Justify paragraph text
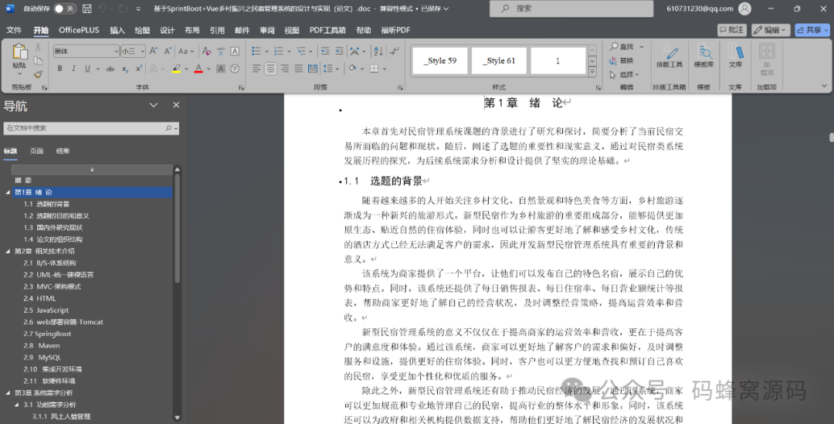The height and width of the screenshot is (424, 834). 298,69
